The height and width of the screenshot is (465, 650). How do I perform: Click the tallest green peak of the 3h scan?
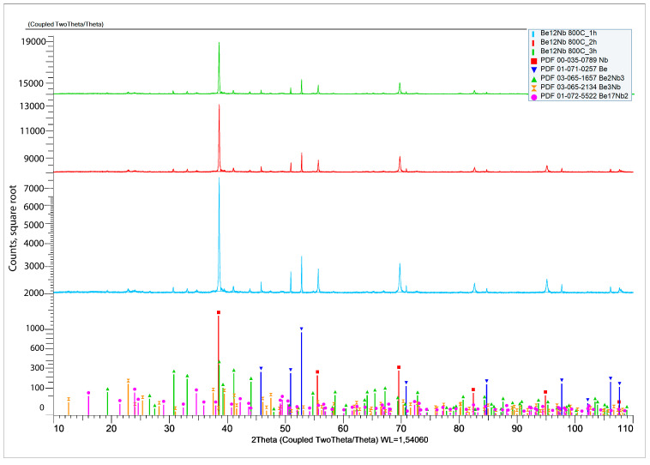click(219, 67)
